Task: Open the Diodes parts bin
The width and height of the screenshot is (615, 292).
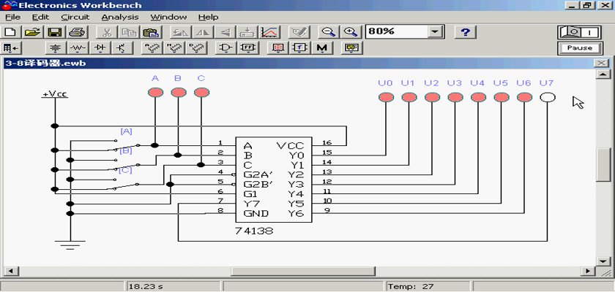Action: click(x=101, y=48)
